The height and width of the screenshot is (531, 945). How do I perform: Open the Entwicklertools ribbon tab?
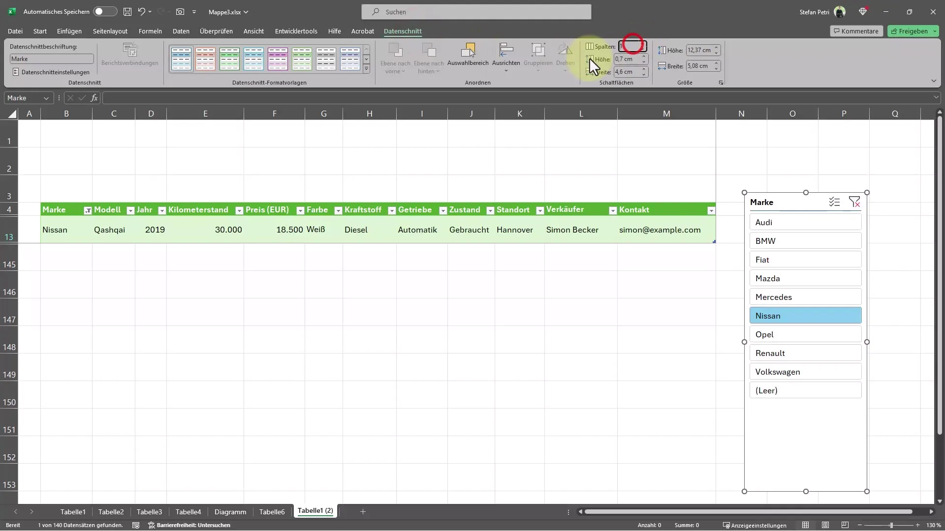(x=296, y=31)
